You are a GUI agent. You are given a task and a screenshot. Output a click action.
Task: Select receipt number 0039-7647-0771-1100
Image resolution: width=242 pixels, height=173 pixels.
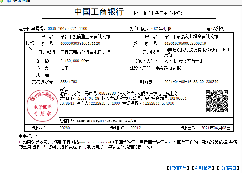coord(67,28)
